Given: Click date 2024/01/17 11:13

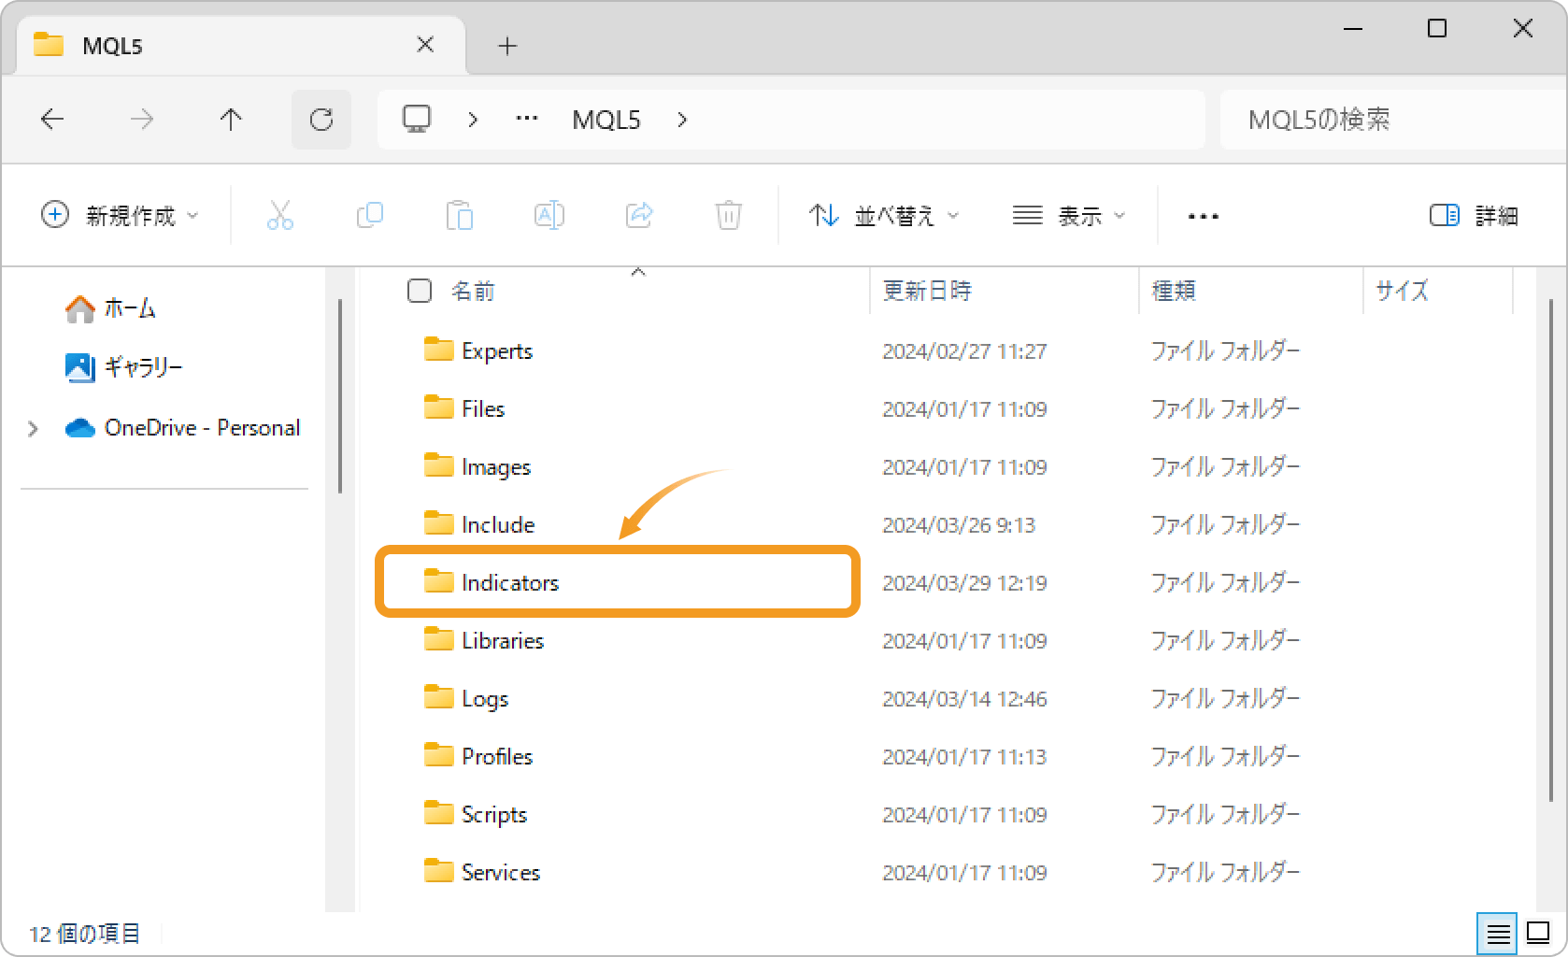Looking at the screenshot, I should tap(964, 757).
